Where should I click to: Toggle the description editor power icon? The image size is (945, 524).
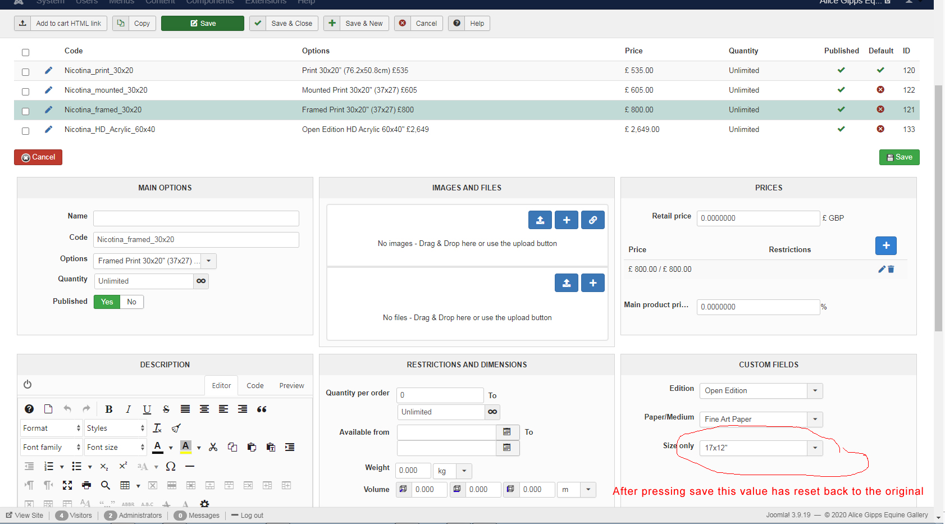coord(28,385)
